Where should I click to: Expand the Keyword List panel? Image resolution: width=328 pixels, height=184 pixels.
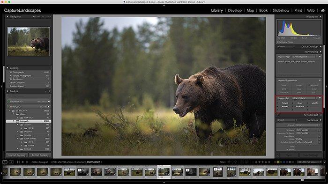click(x=321, y=115)
